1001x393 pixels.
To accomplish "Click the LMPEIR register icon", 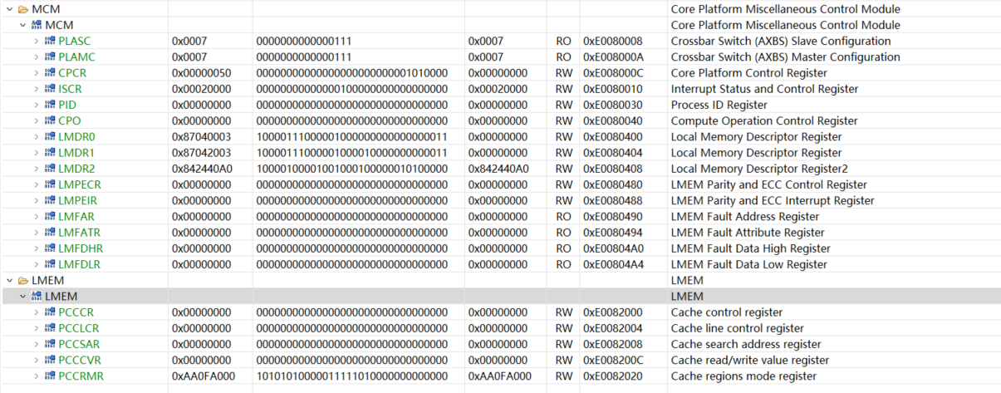I will coord(50,201).
